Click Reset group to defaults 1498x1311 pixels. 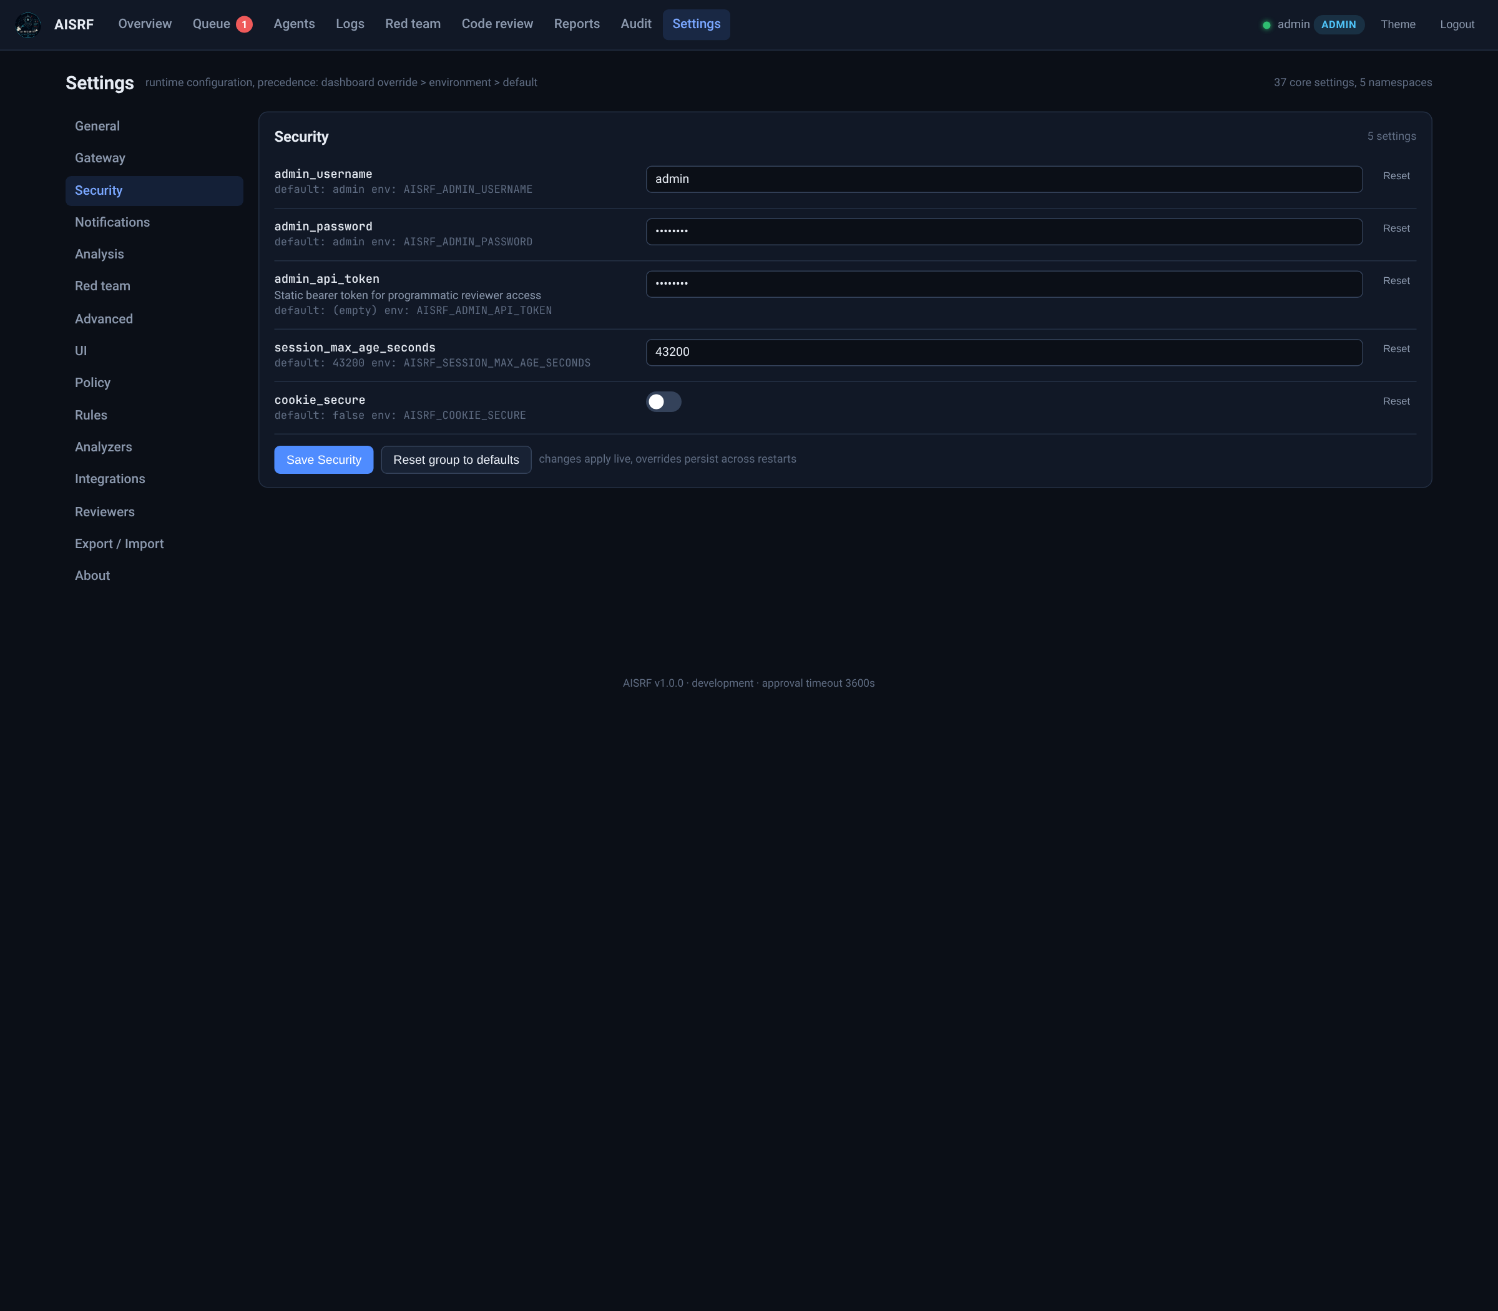pos(456,460)
